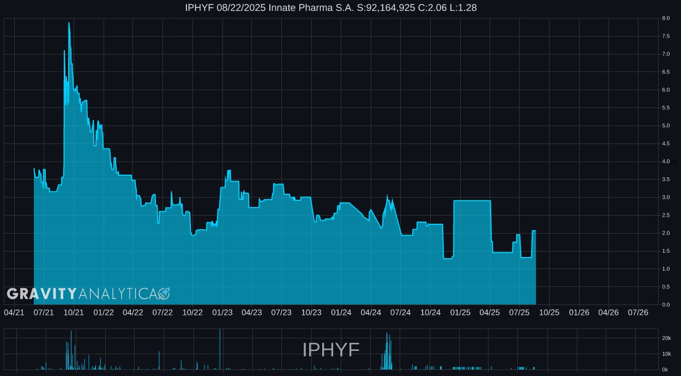Click the 01/23 date label on x-axis

click(x=222, y=312)
